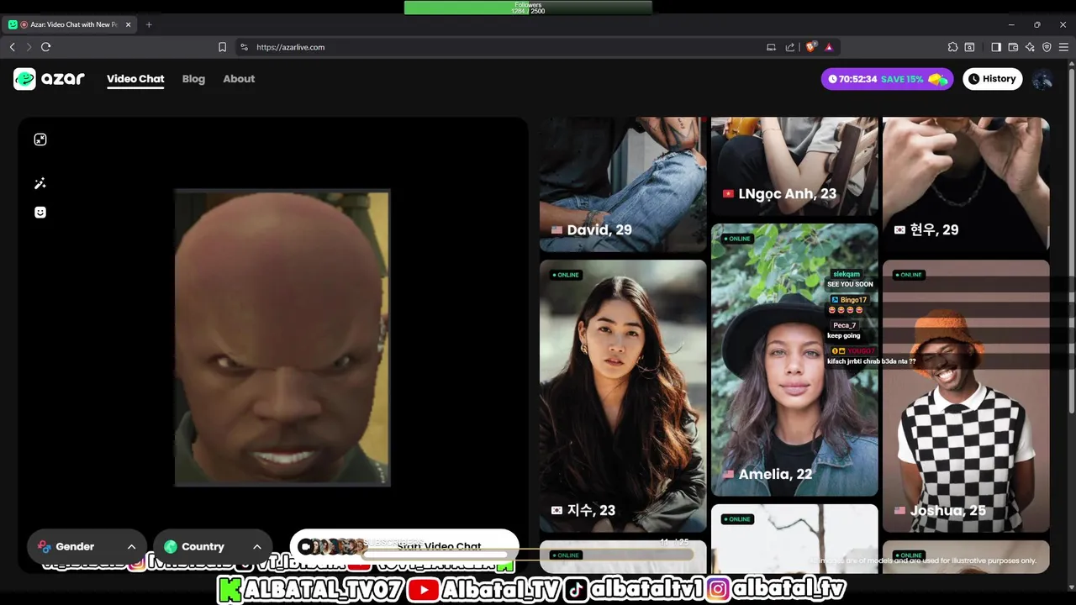
Task: Toggle the browser sidebar panel
Action: [996, 47]
